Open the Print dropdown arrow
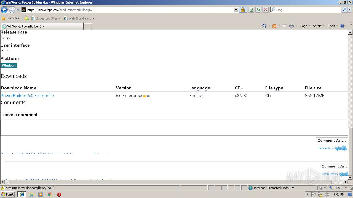The height and width of the screenshot is (198, 353). pos(296,26)
